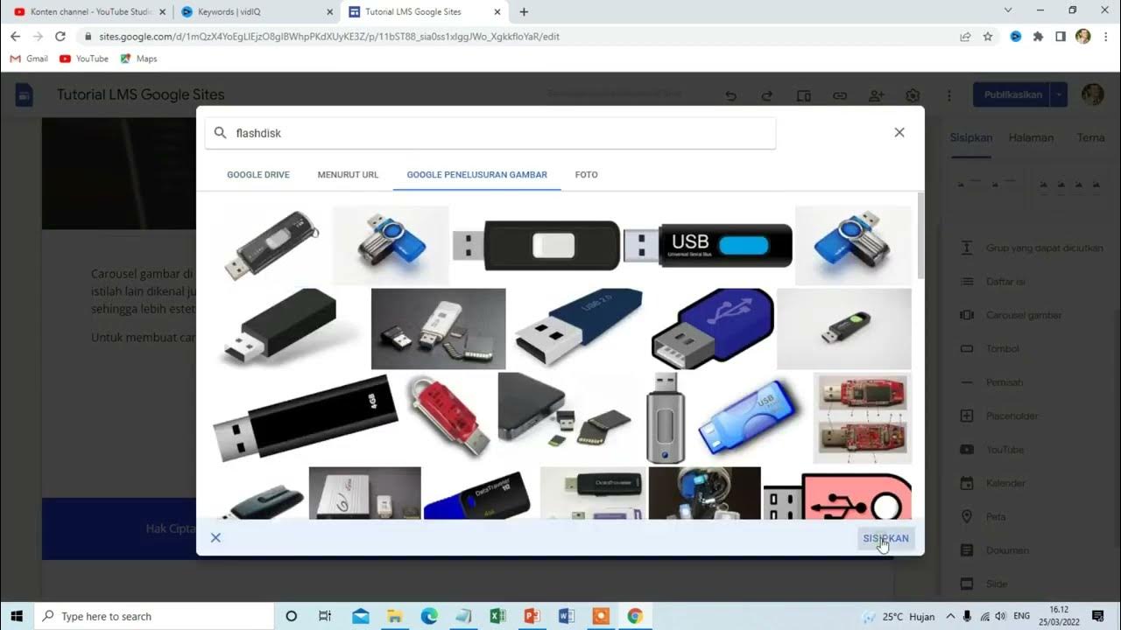Pick the silver metallic flash drive image
The image size is (1121, 630).
[666, 417]
